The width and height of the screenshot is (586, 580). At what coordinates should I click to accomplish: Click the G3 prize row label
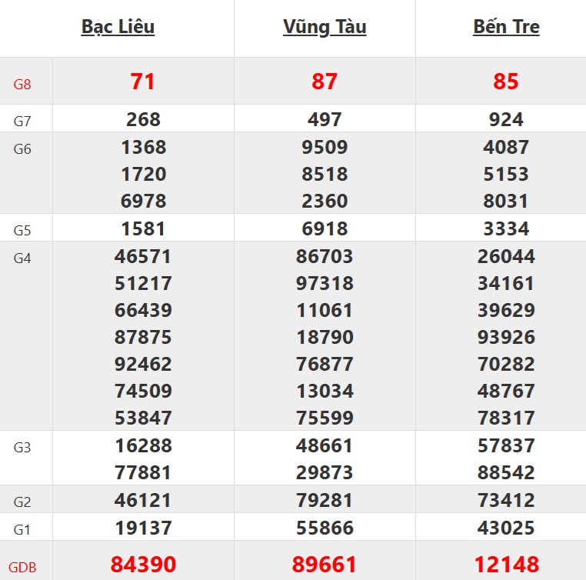click(x=22, y=447)
